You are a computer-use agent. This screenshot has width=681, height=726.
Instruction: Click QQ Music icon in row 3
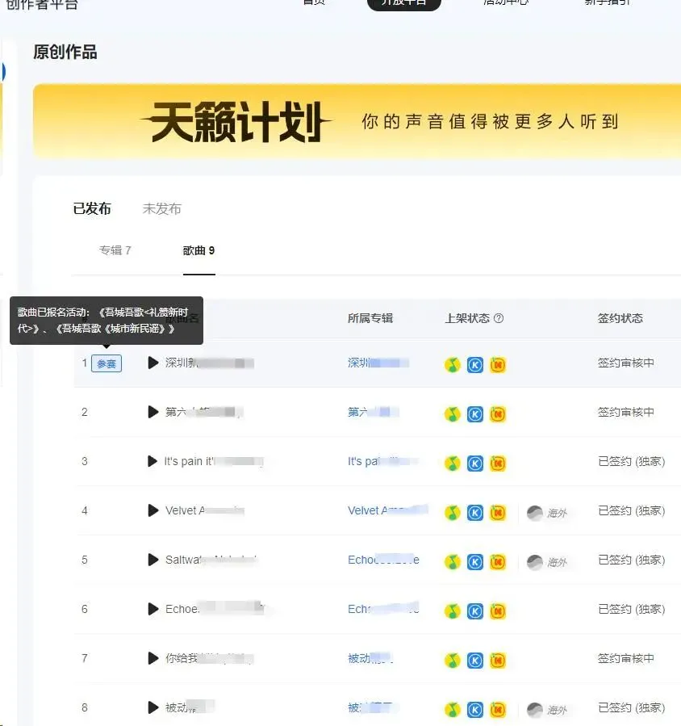click(453, 464)
